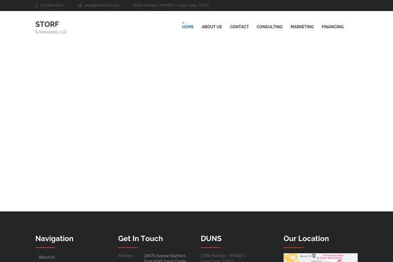Click the Address label in the footer
The width and height of the screenshot is (393, 262).
[x=126, y=255]
